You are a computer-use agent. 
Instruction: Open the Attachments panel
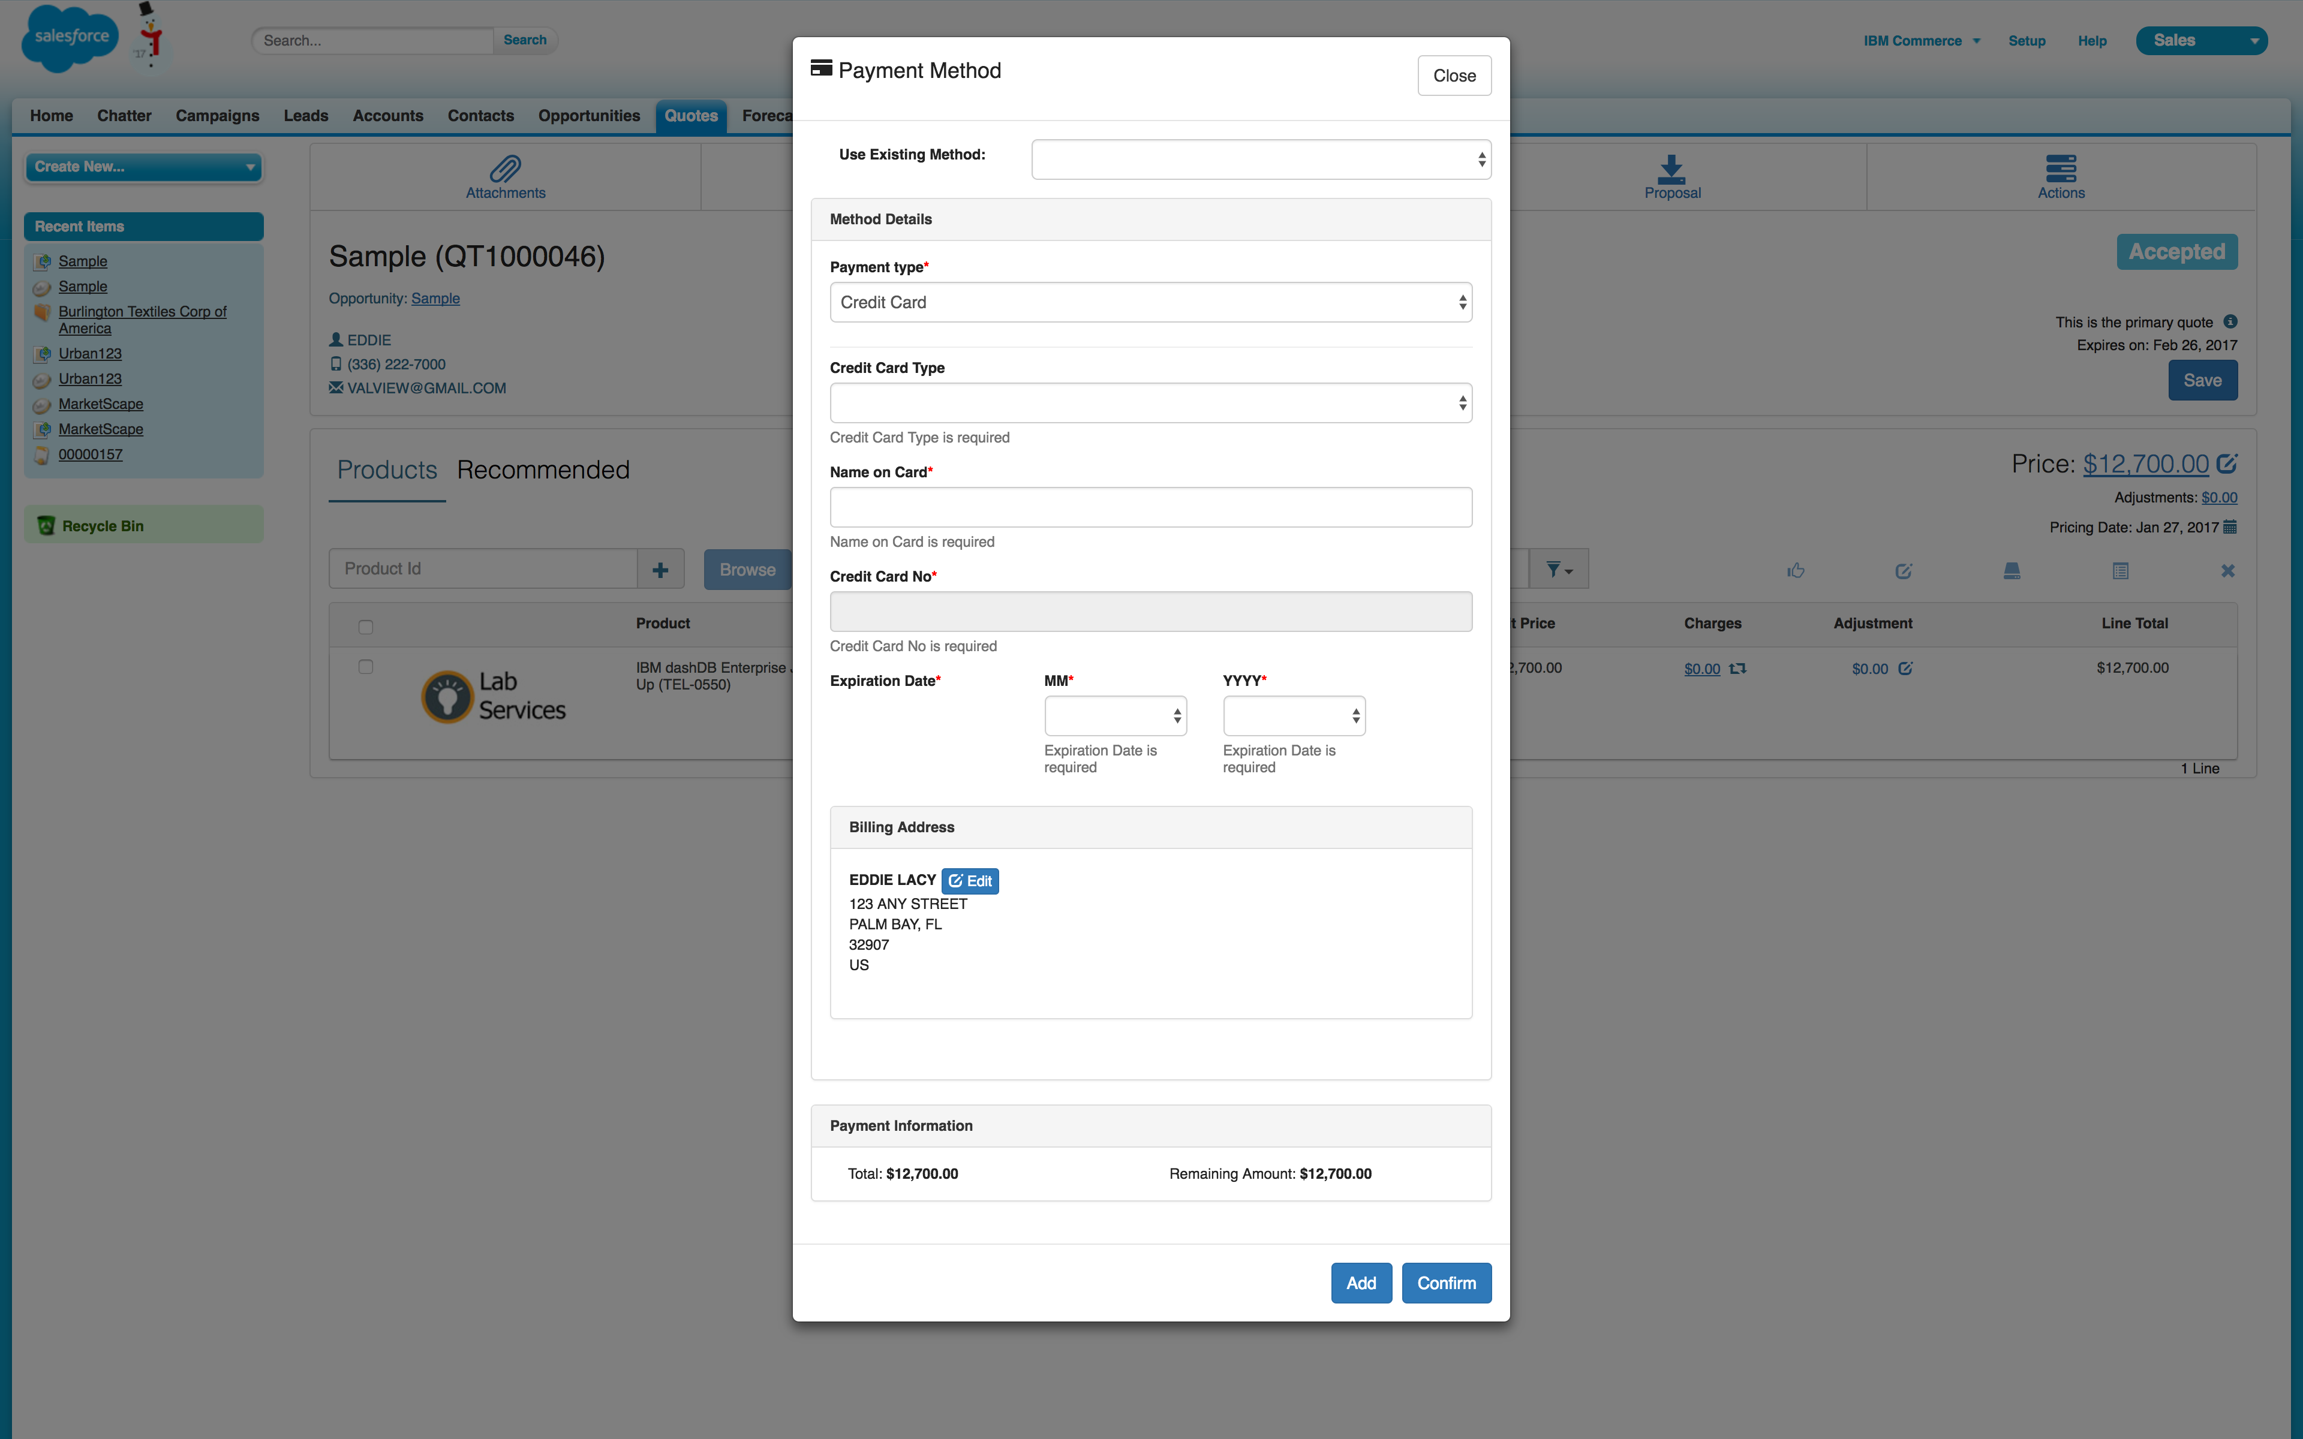(504, 177)
